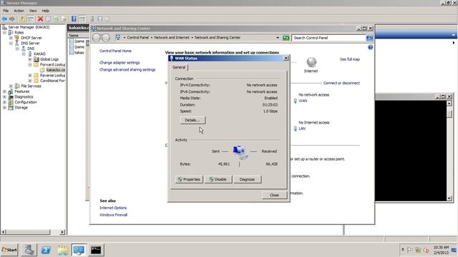458x257 pixels.
Task: Collapse the Roles node
Action: pyautogui.click(x=5, y=32)
